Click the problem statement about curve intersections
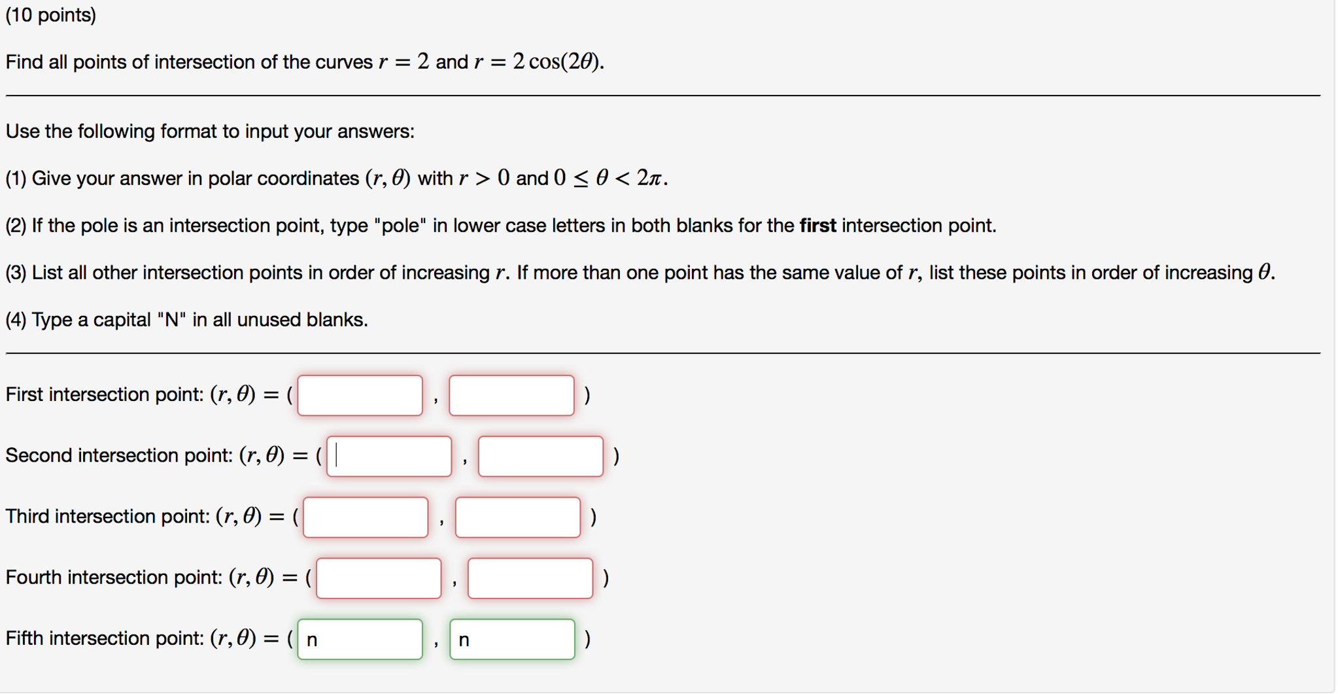The width and height of the screenshot is (1338, 694). point(304,61)
